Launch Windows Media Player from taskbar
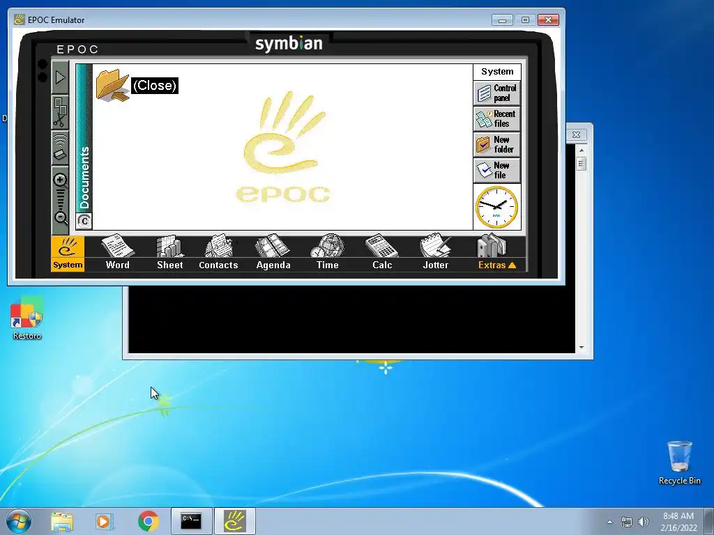 [105, 521]
